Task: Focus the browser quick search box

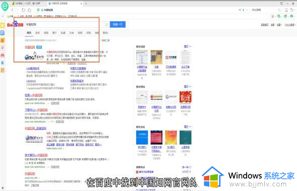Action: tap(264, 10)
